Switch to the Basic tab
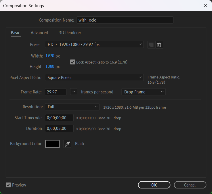 [x=16, y=33]
